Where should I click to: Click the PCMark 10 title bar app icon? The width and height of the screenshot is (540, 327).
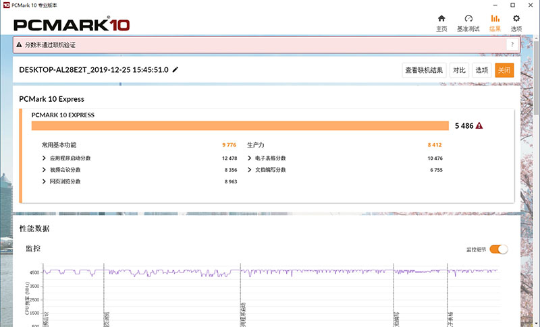(6, 5)
